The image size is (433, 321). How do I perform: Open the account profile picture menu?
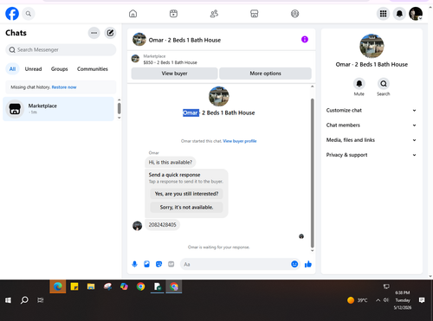point(416,14)
